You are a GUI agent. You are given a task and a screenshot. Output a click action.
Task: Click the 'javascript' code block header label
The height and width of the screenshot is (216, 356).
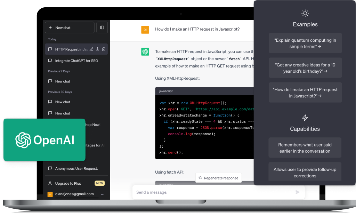pyautogui.click(x=166, y=91)
